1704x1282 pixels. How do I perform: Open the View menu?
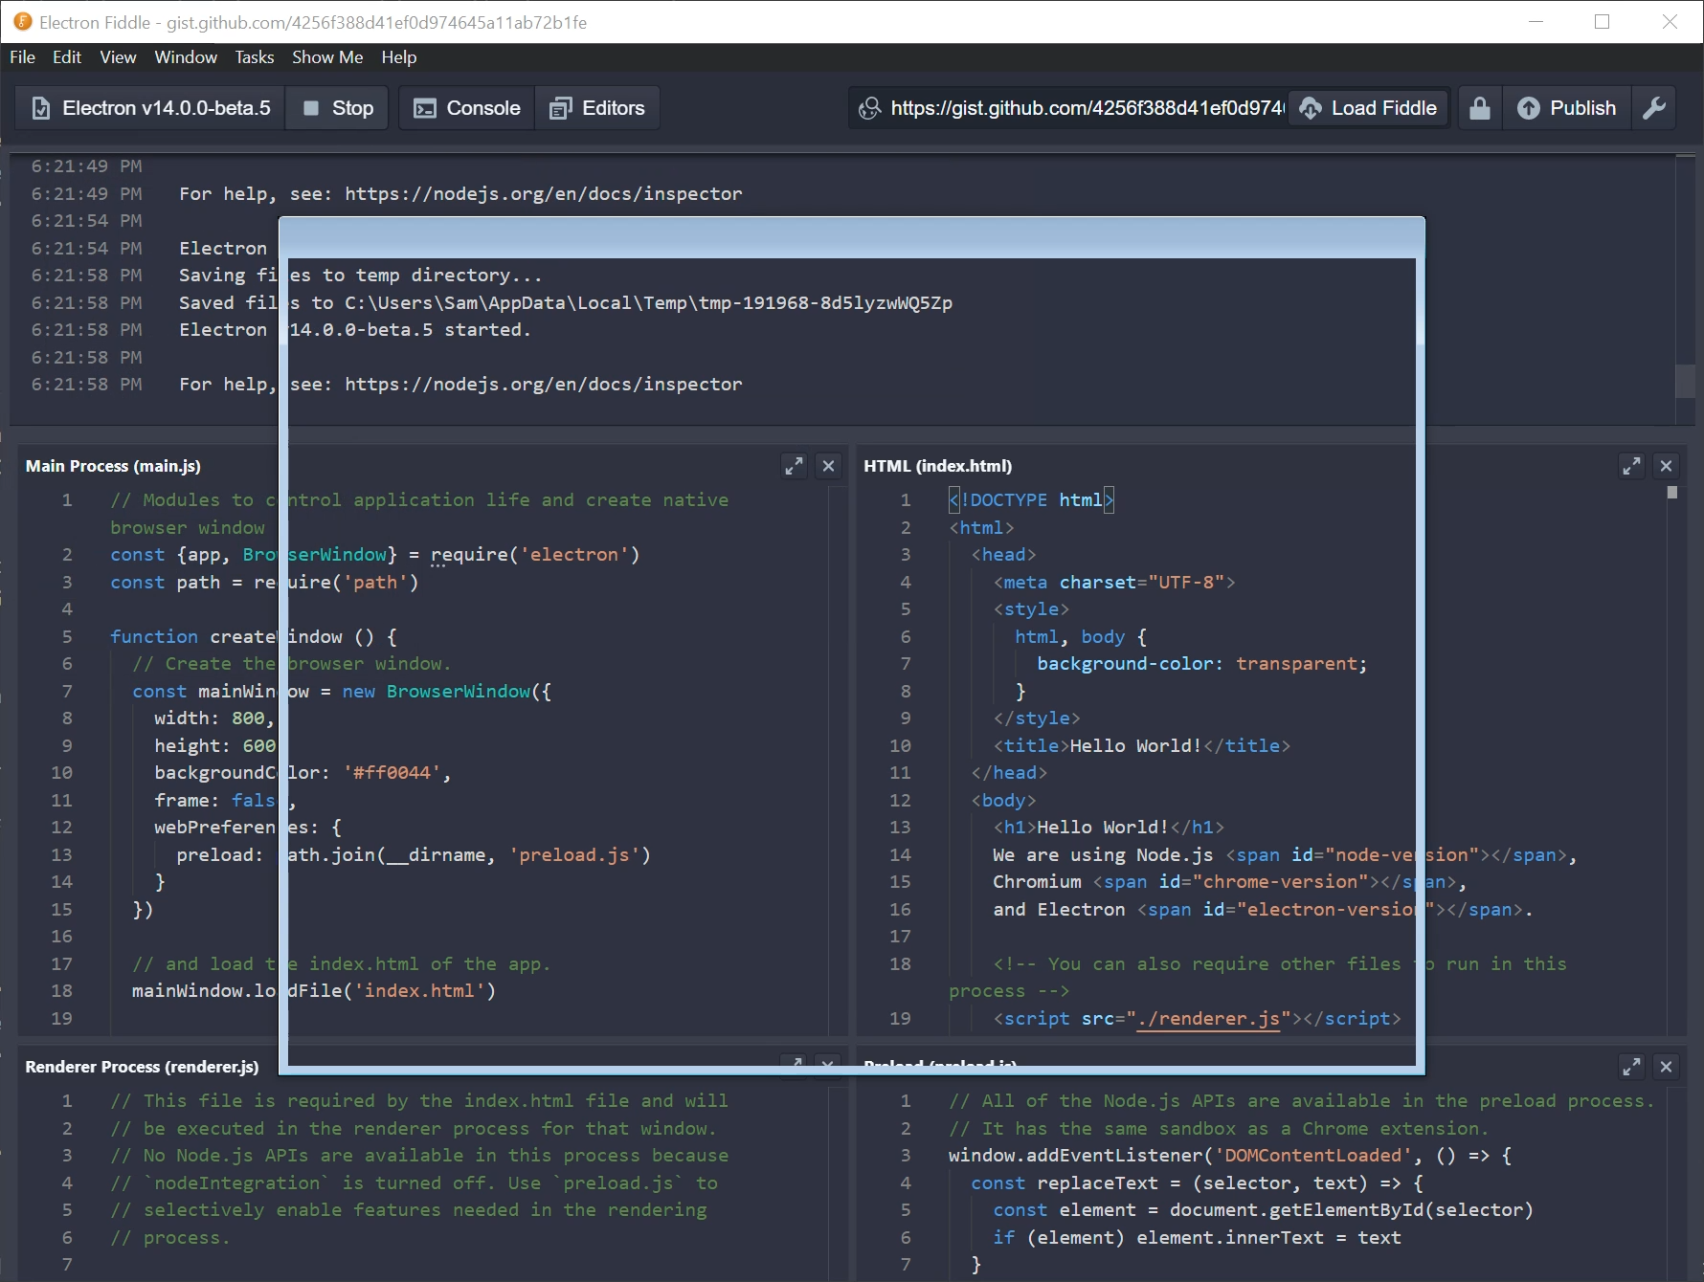[118, 57]
